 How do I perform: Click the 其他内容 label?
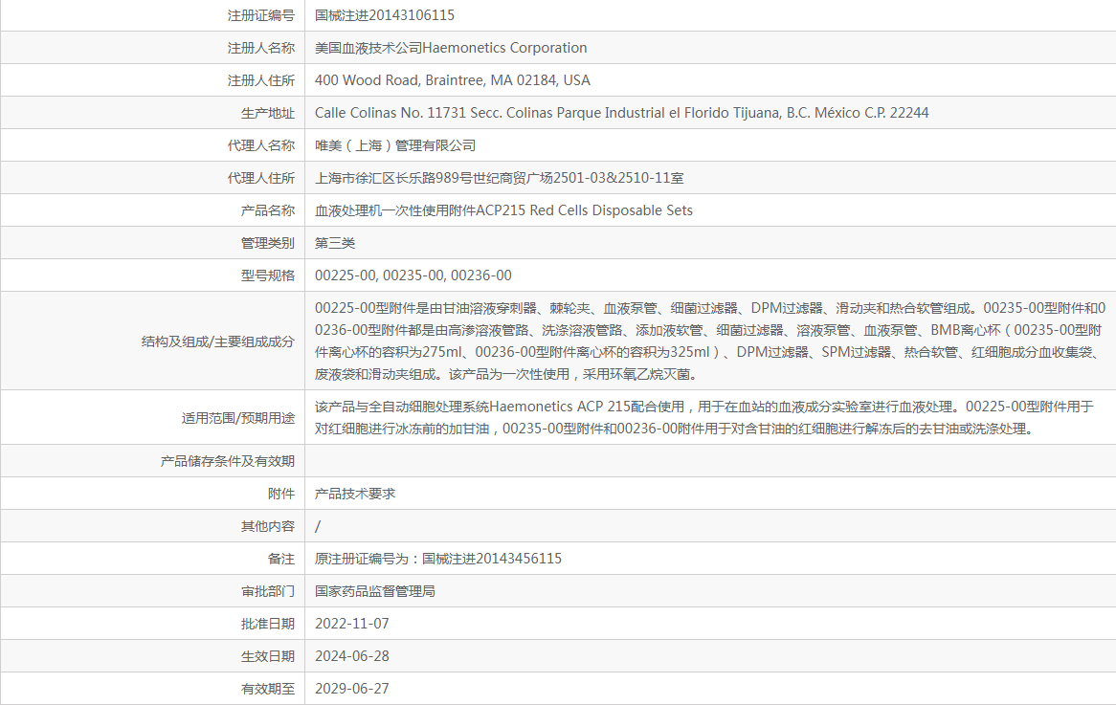pyautogui.click(x=268, y=526)
